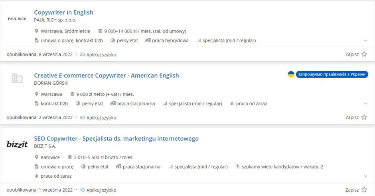Save the Copywriter in English offer with star
The height and width of the screenshot is (196, 375).
[x=364, y=54]
